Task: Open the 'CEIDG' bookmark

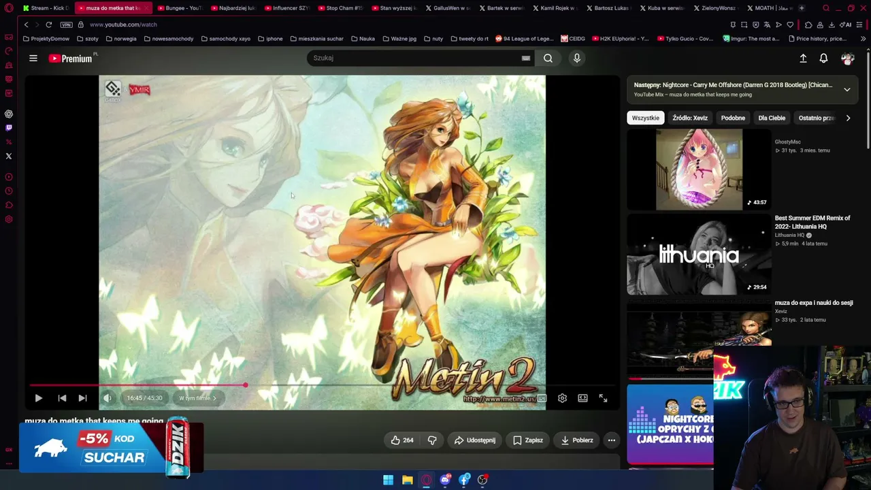Action: click(x=573, y=39)
